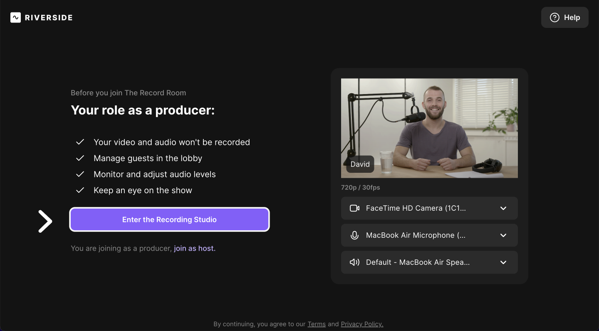Click checkmark beside "Keep an eye on the show"
Screen dimensions: 599x331
point(80,190)
